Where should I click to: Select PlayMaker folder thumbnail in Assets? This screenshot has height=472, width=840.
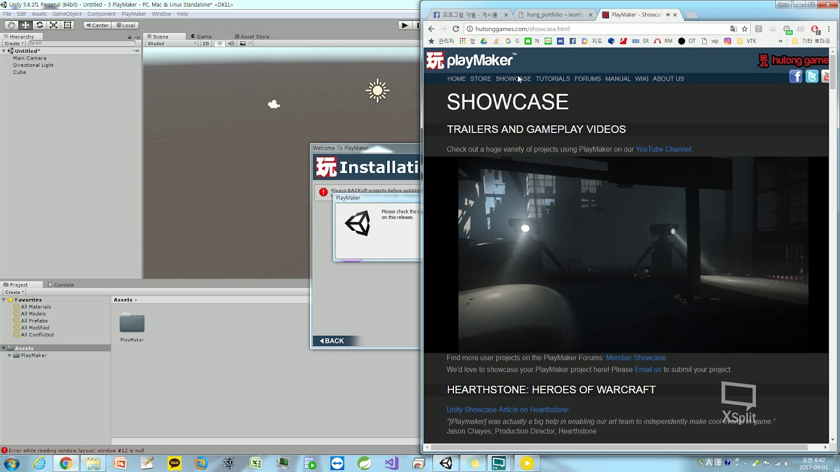pos(132,323)
